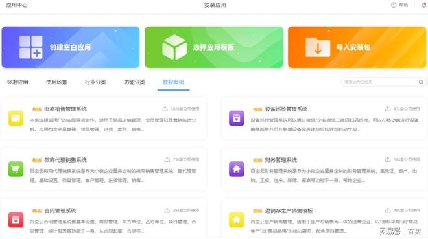Open the 合同管理系统 title

point(60,211)
